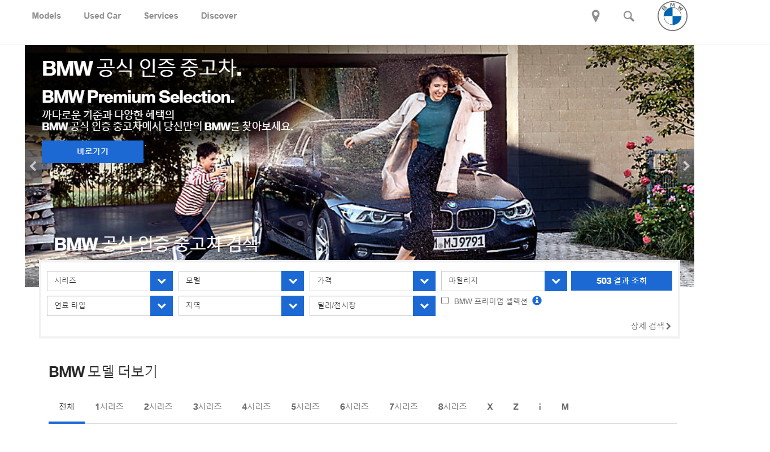Click chevron icon next to 상세 검색

(x=669, y=326)
